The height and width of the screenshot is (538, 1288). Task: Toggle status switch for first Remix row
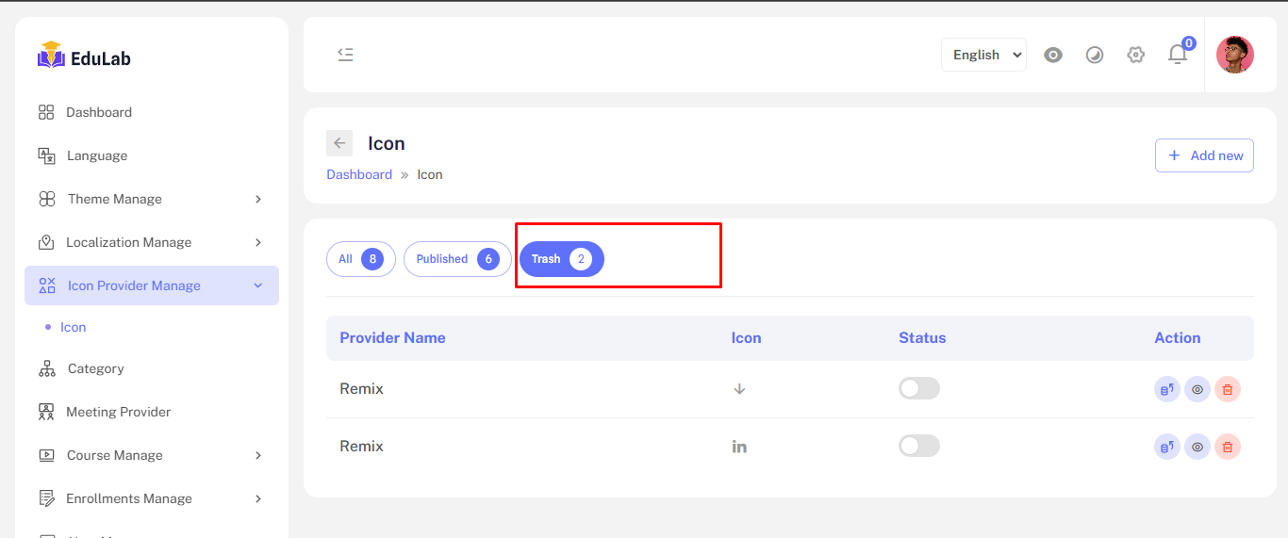[x=918, y=388]
